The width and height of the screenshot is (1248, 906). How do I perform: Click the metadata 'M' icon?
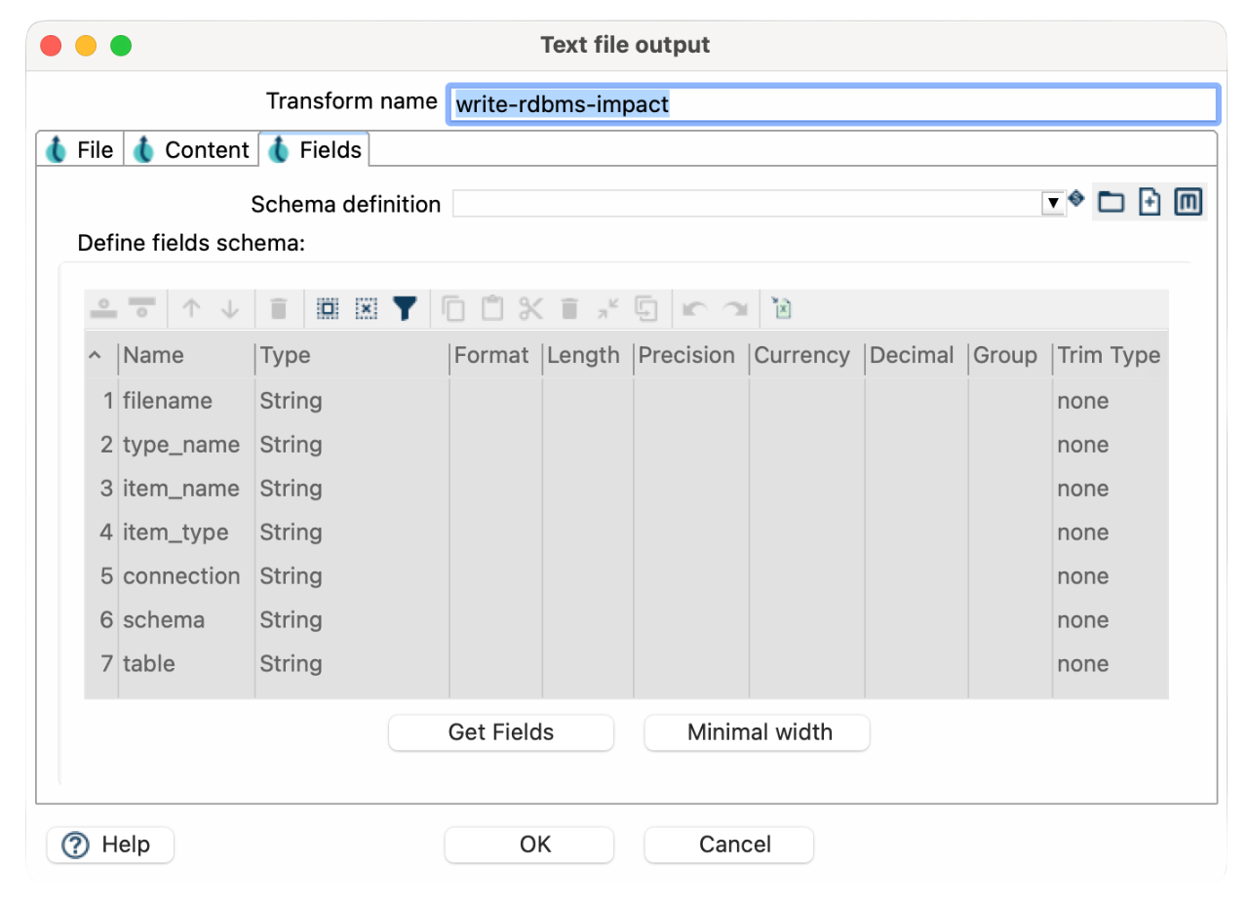(1188, 202)
